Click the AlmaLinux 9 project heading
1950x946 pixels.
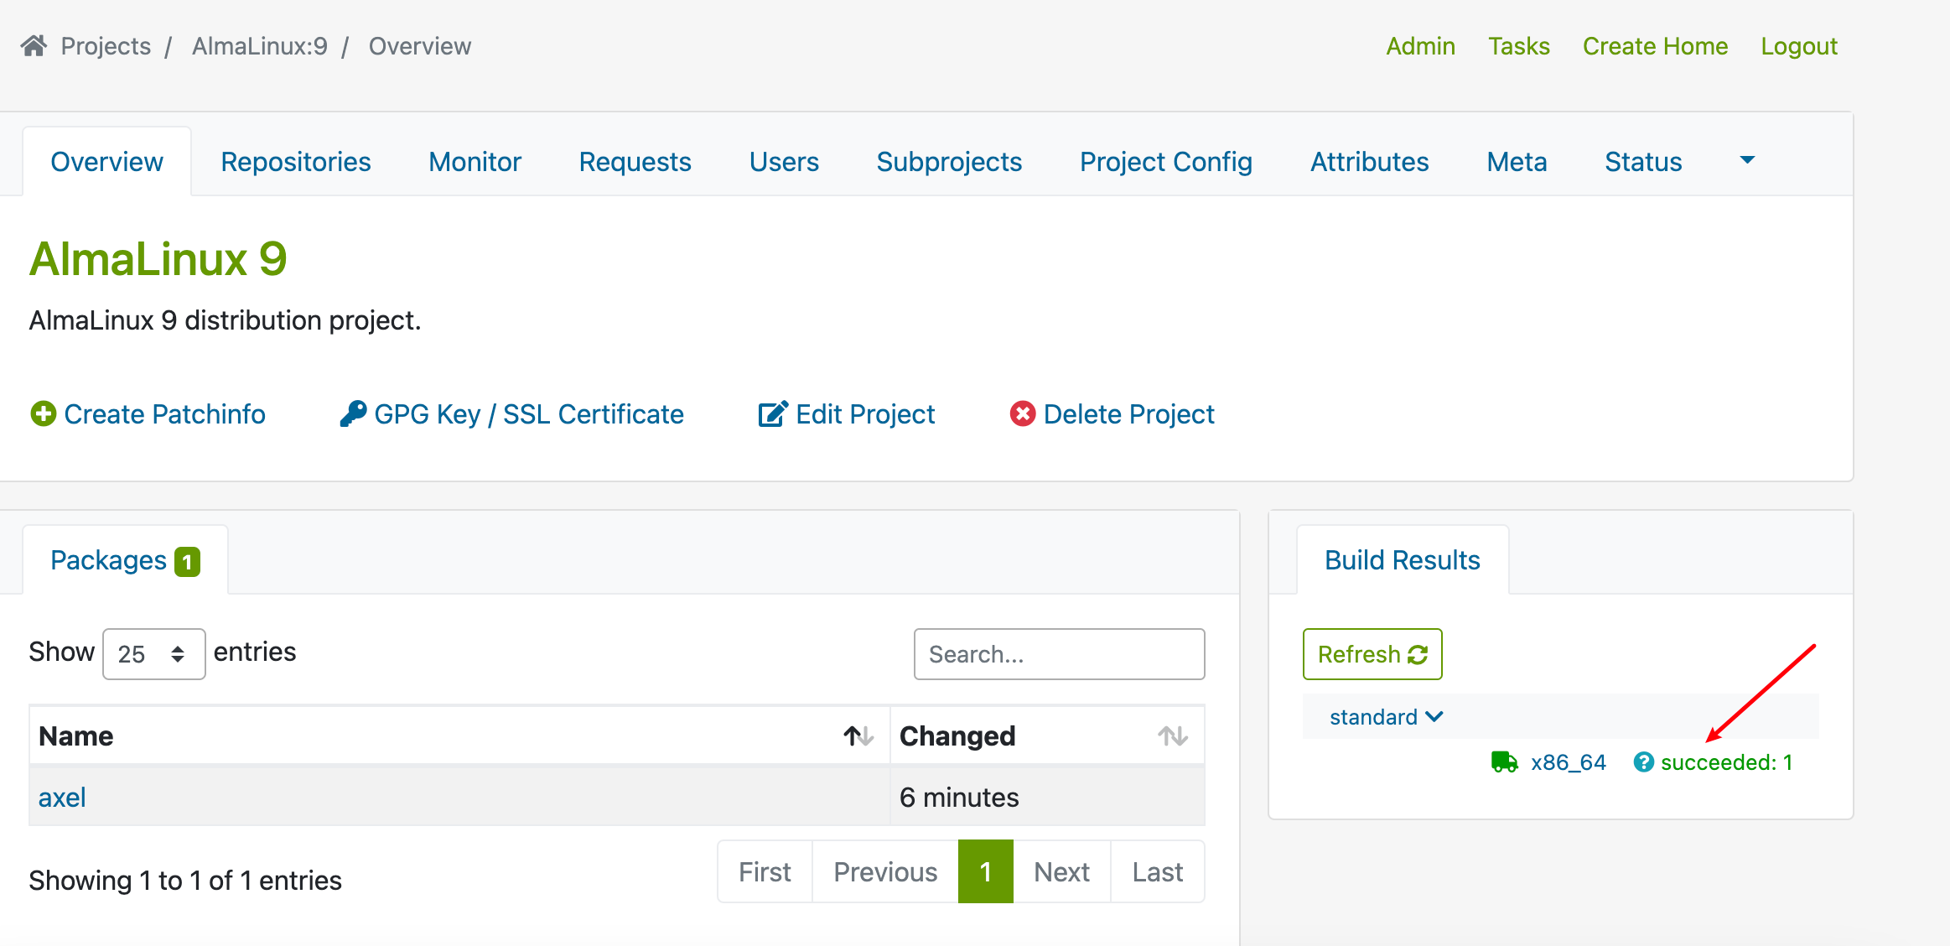click(158, 258)
